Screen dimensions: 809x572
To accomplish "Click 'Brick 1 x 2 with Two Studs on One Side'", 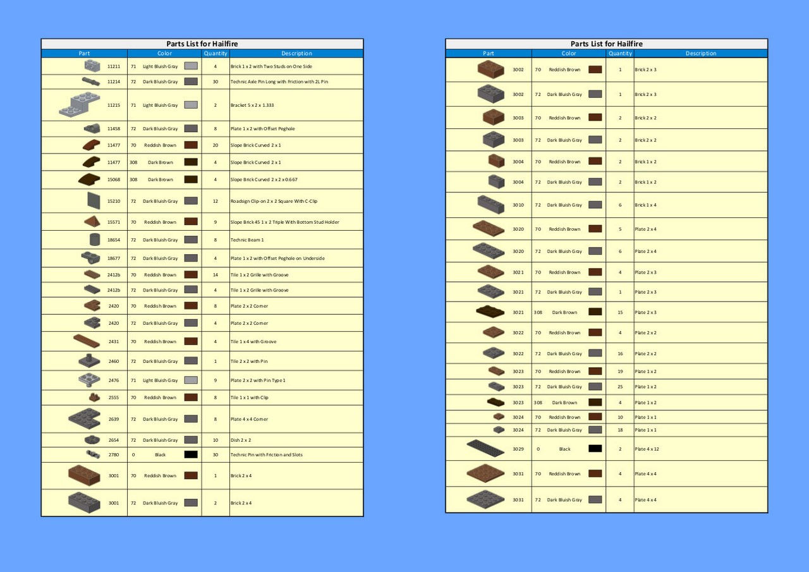I will 271,66.
